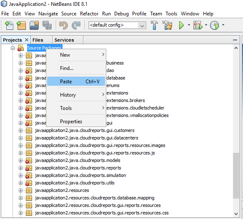The width and height of the screenshot is (243, 219).
Task: Open the Source menu
Action: tap(69, 14)
